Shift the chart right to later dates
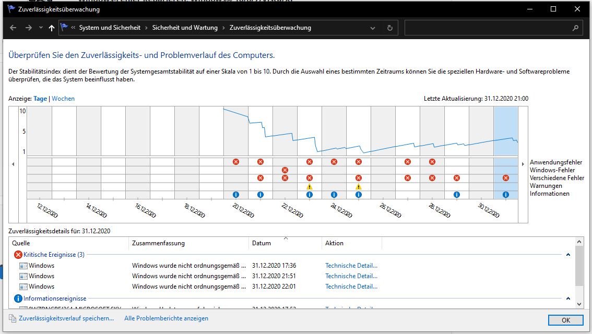592x334 pixels. [x=523, y=164]
